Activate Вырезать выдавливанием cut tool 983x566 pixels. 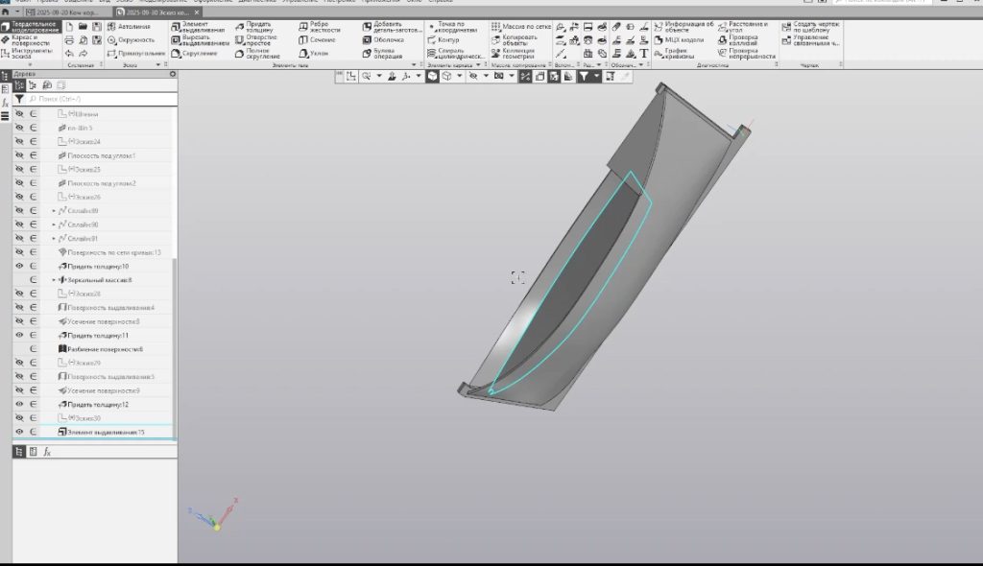coord(201,39)
